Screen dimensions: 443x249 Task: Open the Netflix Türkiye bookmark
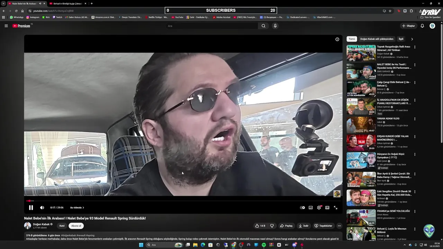click(157, 17)
